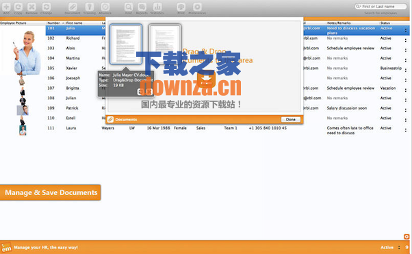Open status popup for Julia's row

(x=406, y=31)
